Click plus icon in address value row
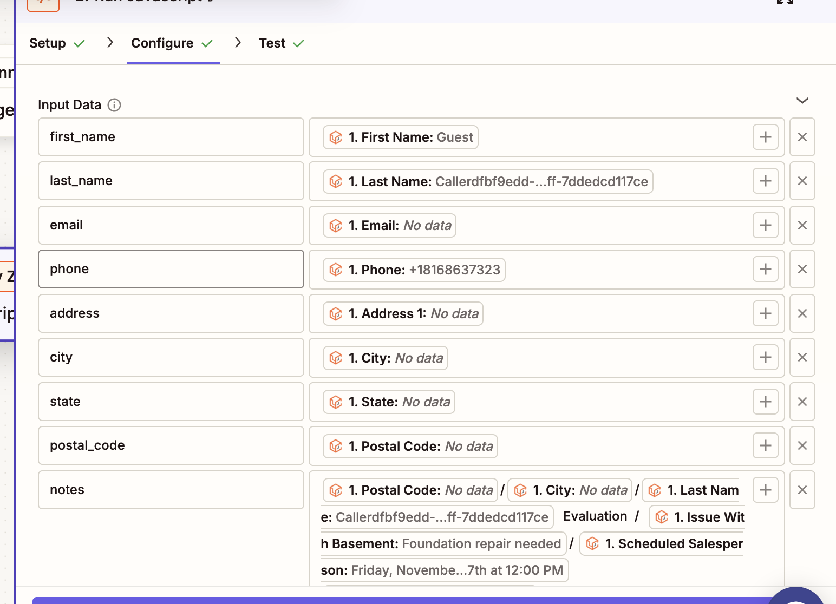 point(765,314)
